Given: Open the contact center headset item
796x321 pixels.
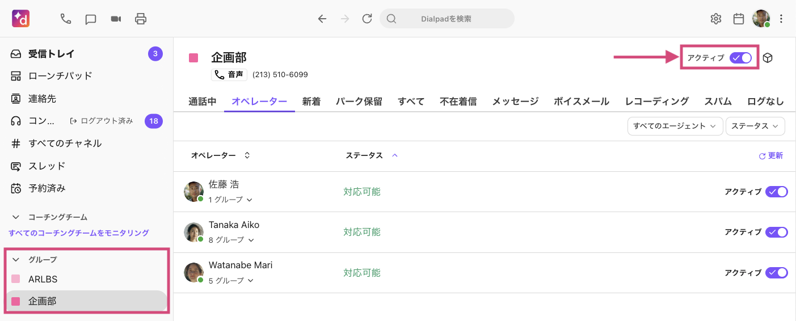Looking at the screenshot, I should coord(33,121).
